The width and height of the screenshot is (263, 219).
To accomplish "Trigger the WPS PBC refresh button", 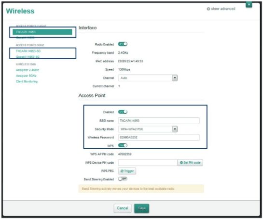I will pos(127,171).
